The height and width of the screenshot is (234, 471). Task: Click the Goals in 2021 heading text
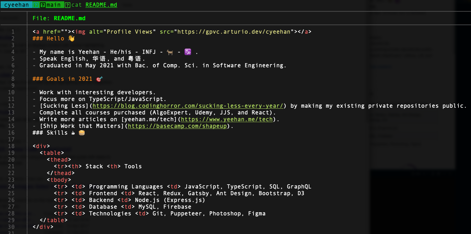pos(69,79)
